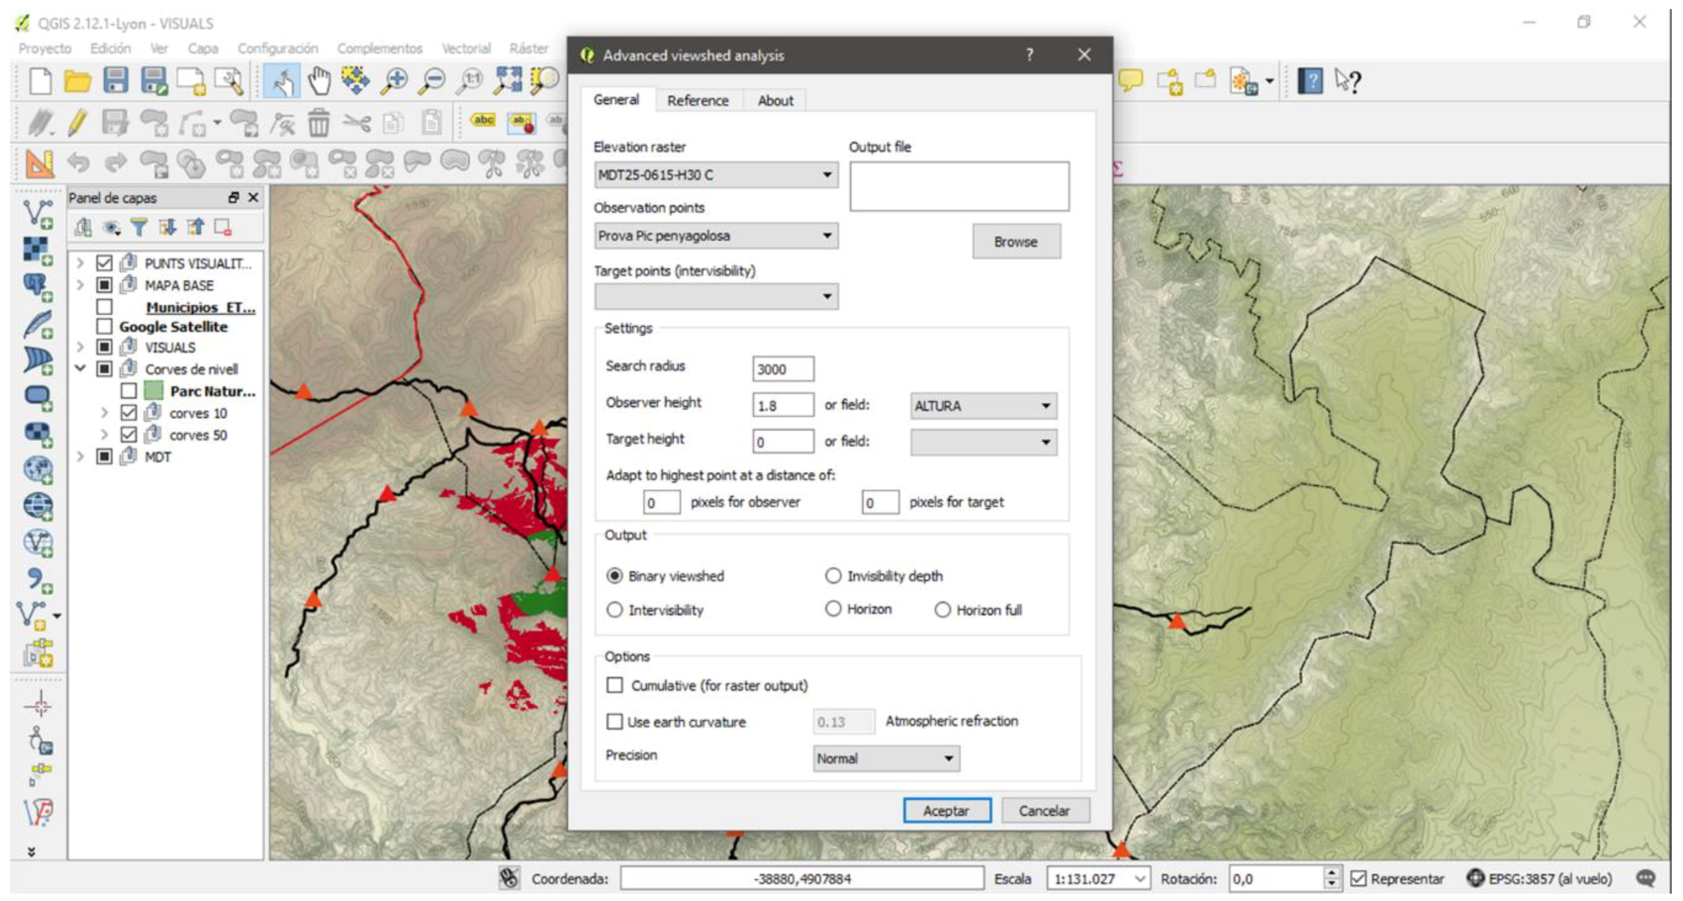Screen dimensions: 1683x901
Task: Open the Vectorial menu
Action: click(465, 48)
